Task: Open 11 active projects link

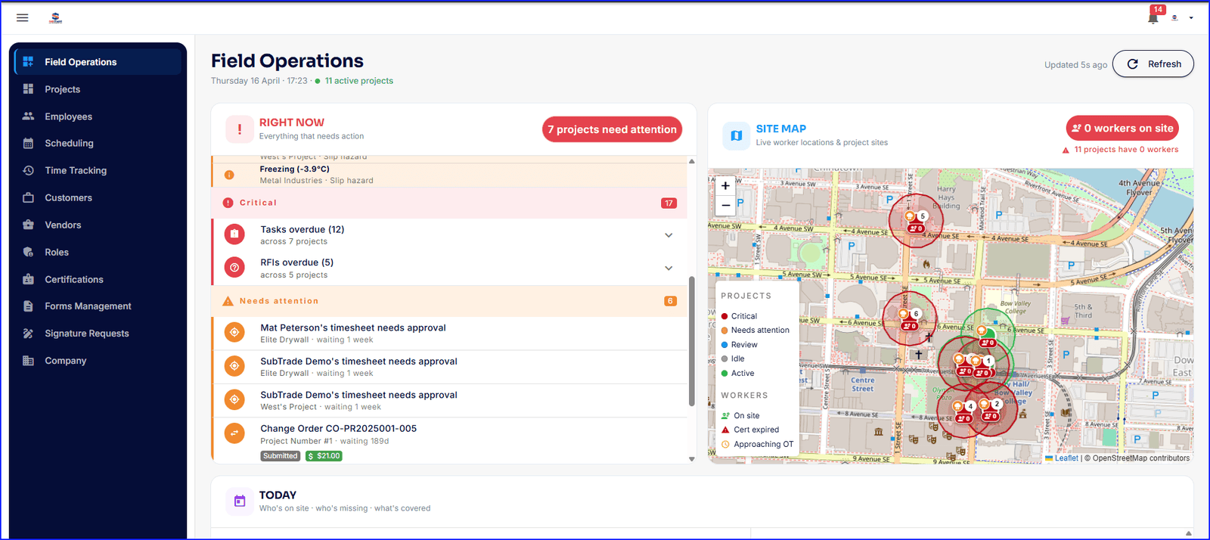Action: (x=359, y=81)
